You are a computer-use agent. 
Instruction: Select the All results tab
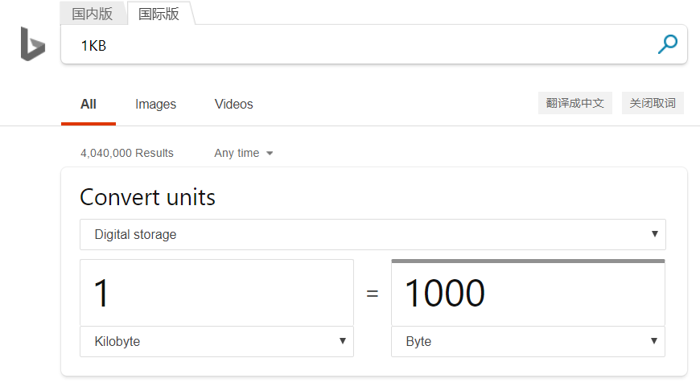pyautogui.click(x=89, y=105)
